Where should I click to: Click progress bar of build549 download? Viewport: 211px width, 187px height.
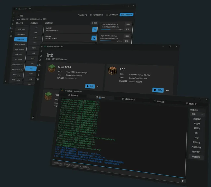point(109,29)
